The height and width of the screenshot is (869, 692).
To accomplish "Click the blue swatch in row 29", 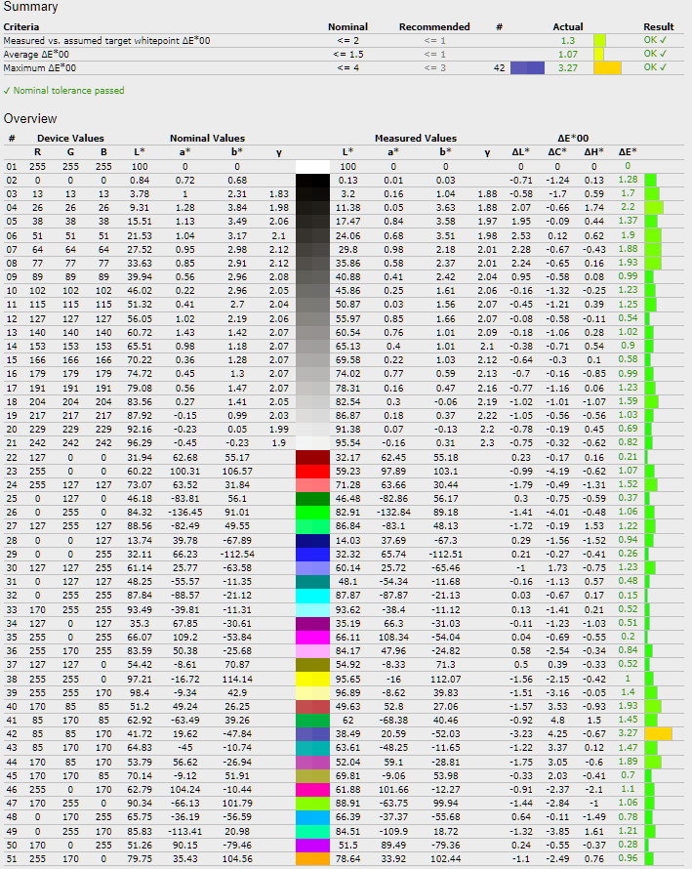I will pos(312,553).
